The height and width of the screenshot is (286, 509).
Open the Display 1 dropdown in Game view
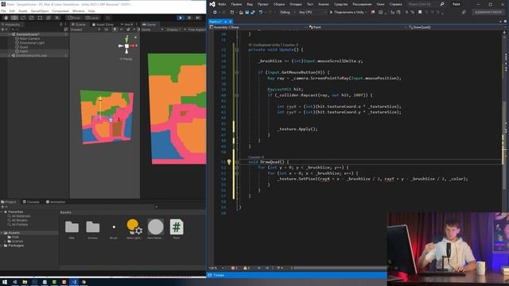tap(176, 29)
